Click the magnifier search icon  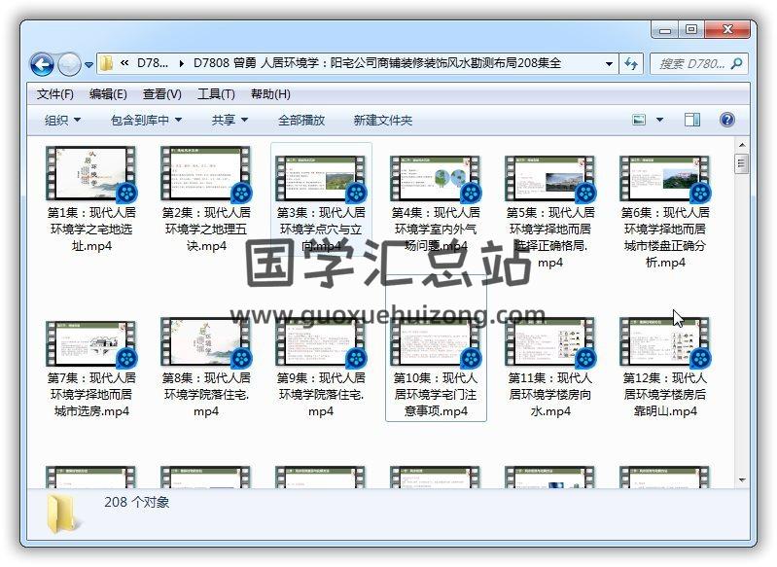pyautogui.click(x=736, y=63)
